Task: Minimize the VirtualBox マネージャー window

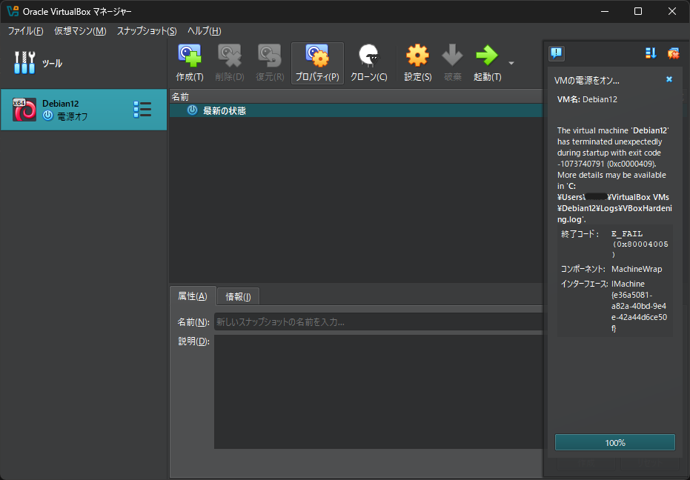Action: (605, 11)
